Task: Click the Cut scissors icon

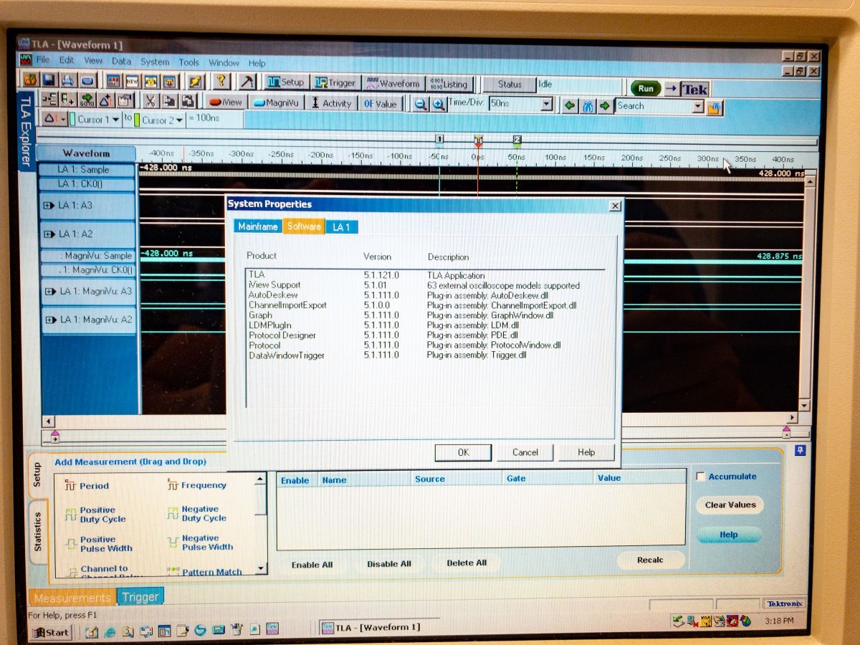Action: [150, 101]
